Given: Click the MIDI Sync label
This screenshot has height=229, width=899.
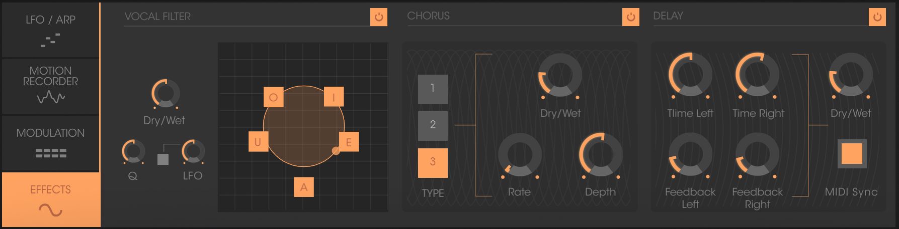Looking at the screenshot, I should 851,192.
